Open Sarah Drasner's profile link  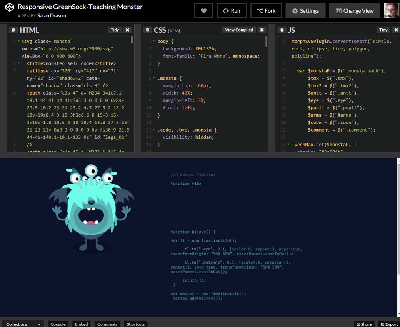52,16
